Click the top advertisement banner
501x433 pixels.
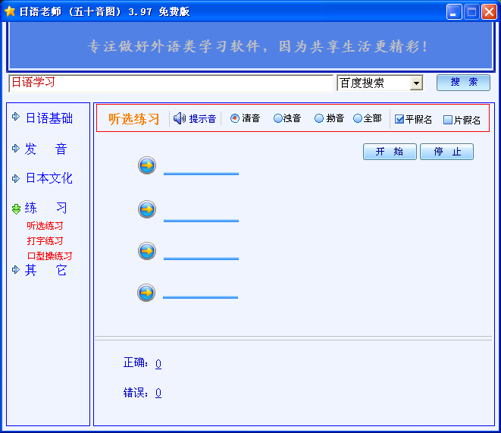click(250, 46)
